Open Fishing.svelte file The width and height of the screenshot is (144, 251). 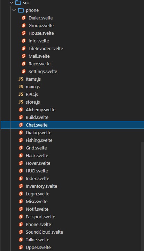39,140
